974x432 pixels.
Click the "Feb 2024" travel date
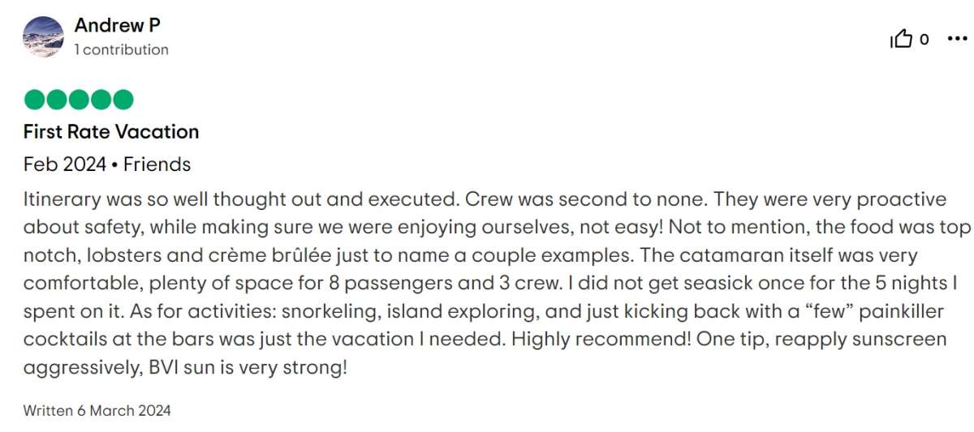(65, 165)
